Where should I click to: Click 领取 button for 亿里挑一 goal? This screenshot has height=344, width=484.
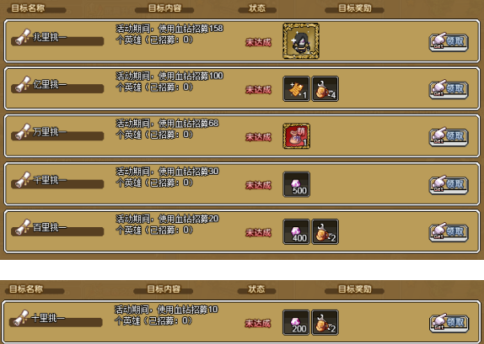(449, 89)
